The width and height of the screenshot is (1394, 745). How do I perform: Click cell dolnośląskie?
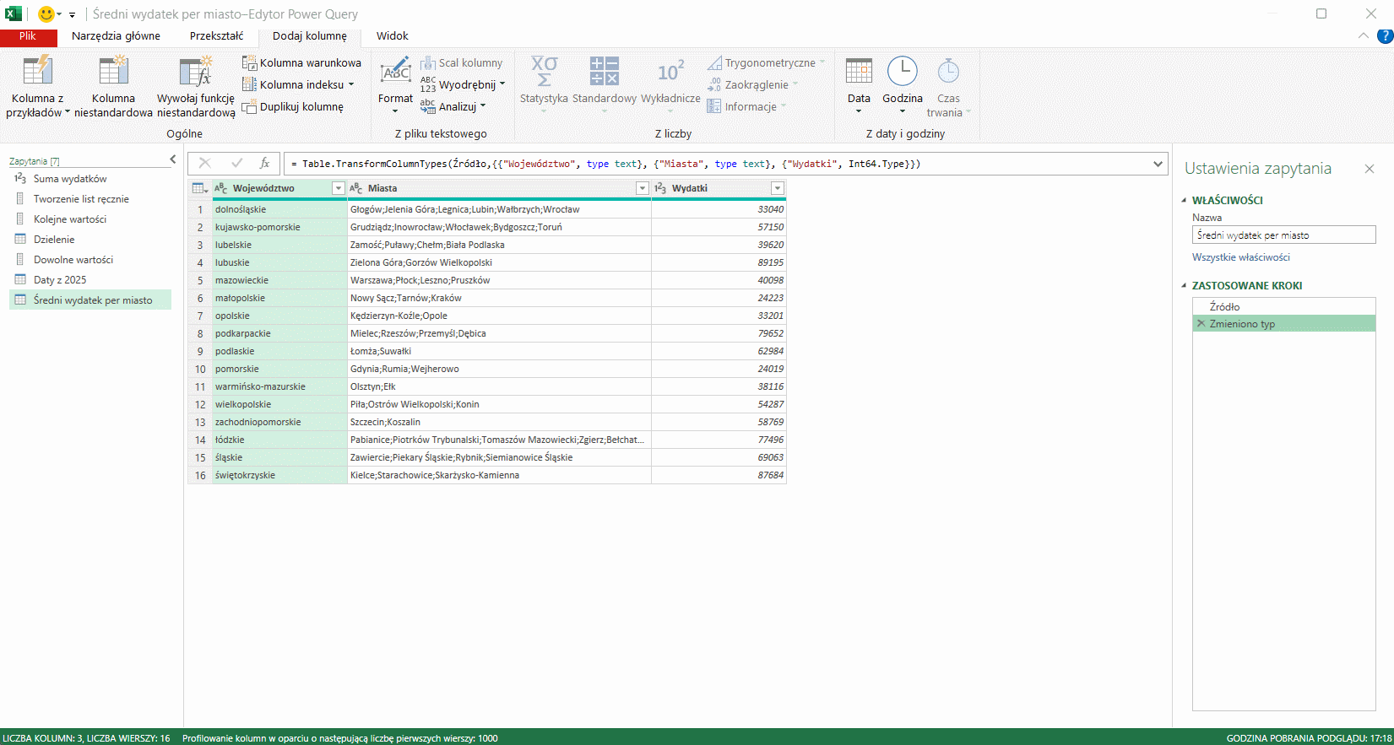tap(279, 209)
